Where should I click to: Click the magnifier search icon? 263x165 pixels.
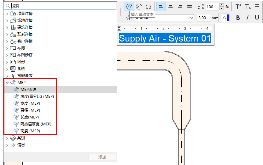point(8,6)
